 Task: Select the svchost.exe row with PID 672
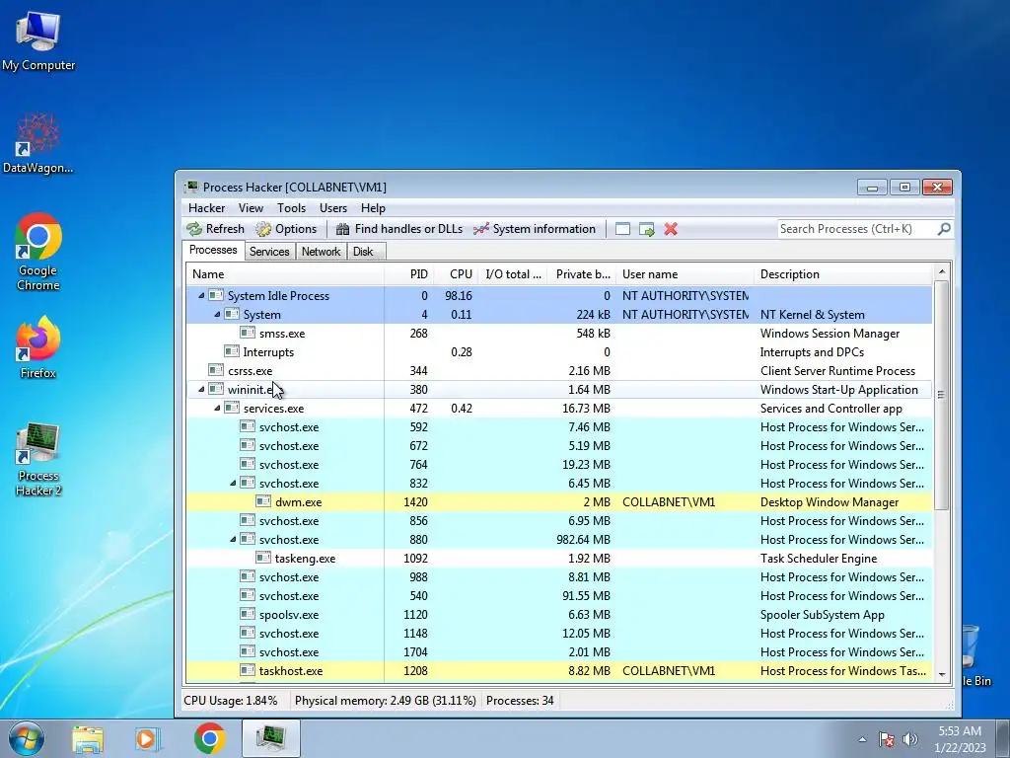(559, 445)
